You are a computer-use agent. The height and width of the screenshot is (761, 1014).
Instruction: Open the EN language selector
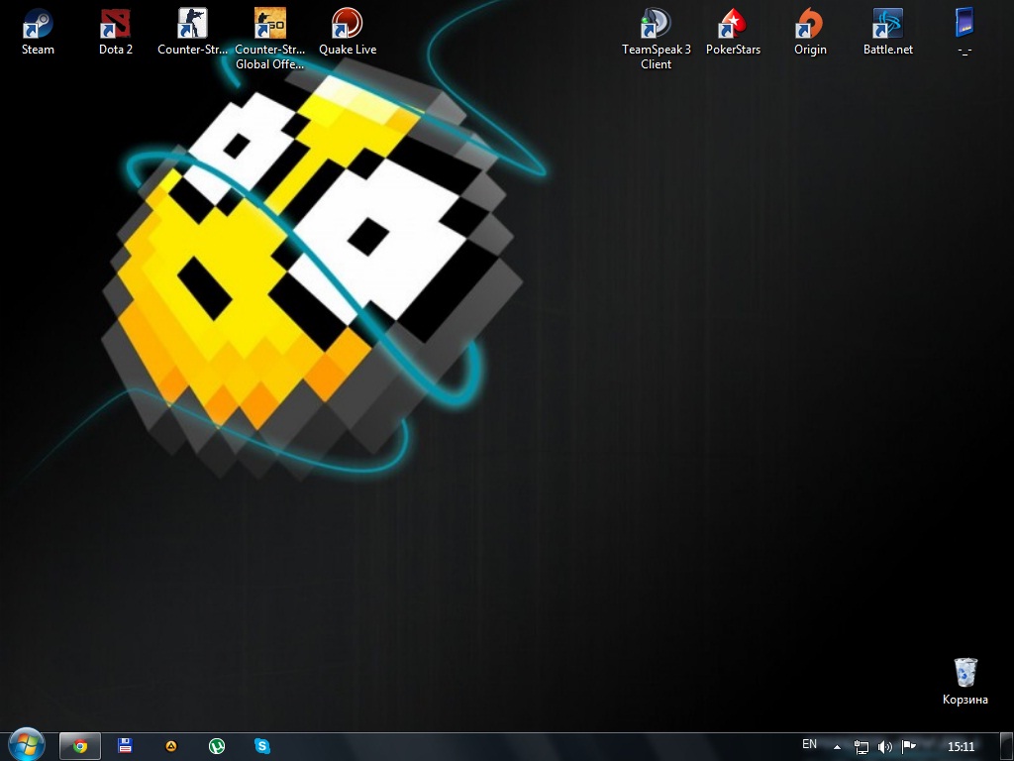809,745
